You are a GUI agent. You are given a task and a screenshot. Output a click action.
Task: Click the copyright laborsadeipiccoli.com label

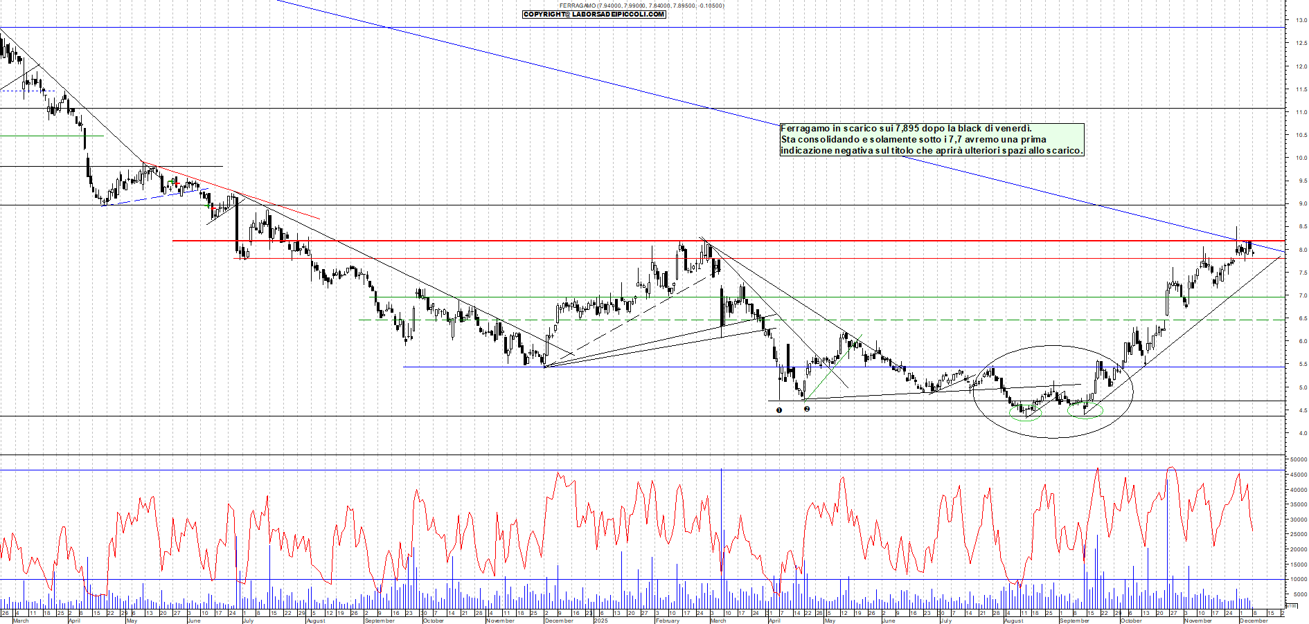point(594,15)
